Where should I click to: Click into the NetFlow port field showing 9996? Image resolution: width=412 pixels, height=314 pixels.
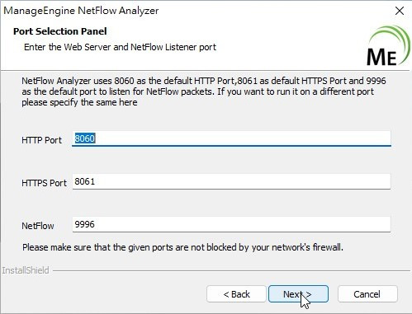coord(231,224)
